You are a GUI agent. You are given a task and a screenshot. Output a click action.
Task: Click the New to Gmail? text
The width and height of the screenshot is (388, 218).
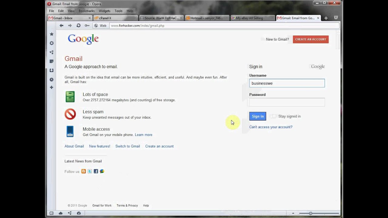pos(277,39)
